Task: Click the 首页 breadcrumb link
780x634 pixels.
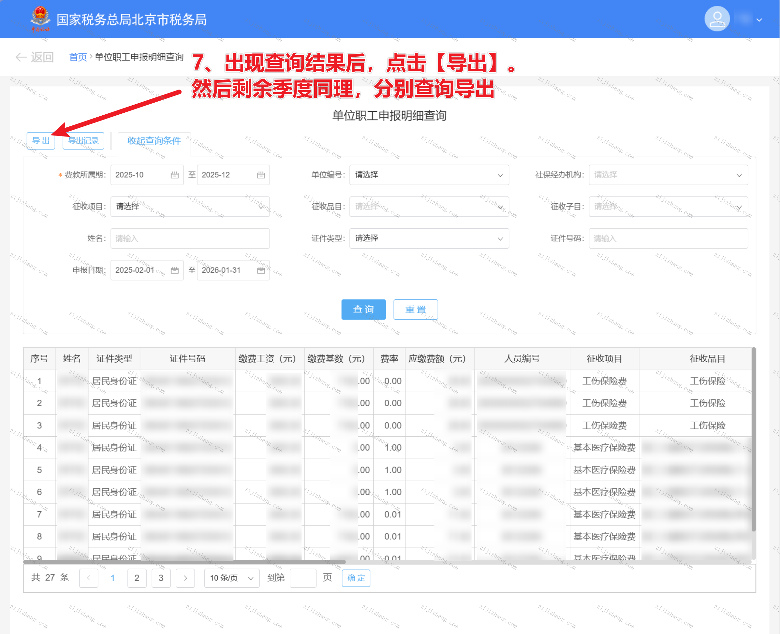Action: coord(78,57)
